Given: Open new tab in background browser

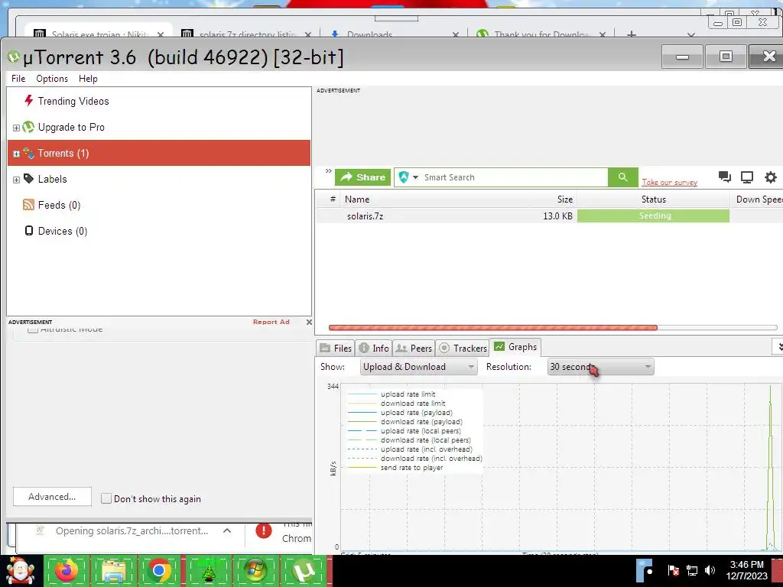Looking at the screenshot, I should [631, 34].
